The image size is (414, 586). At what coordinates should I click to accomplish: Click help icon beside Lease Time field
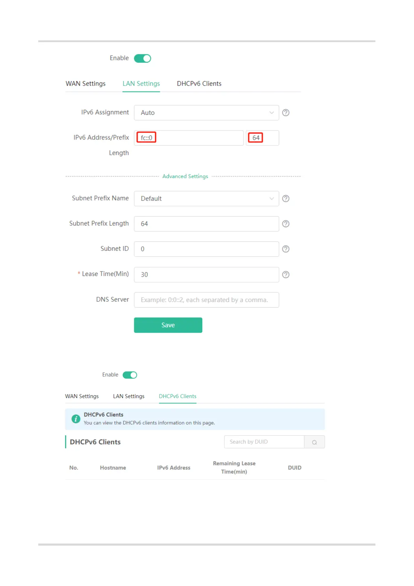(286, 275)
